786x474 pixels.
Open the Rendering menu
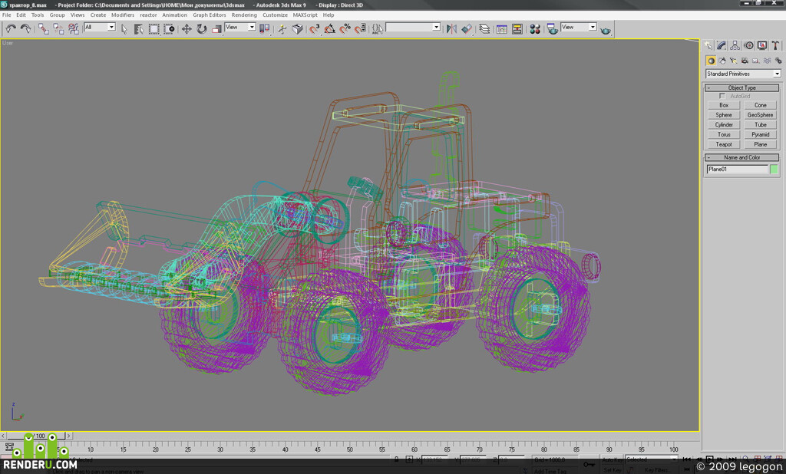pyautogui.click(x=244, y=15)
